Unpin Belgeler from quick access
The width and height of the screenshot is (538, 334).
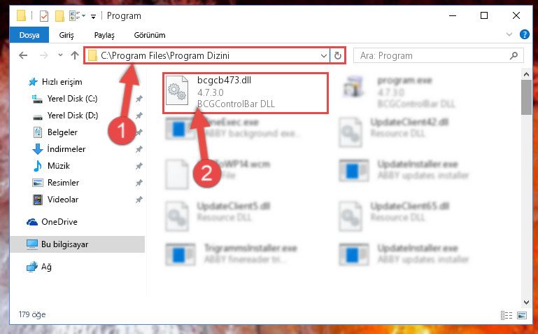(139, 132)
